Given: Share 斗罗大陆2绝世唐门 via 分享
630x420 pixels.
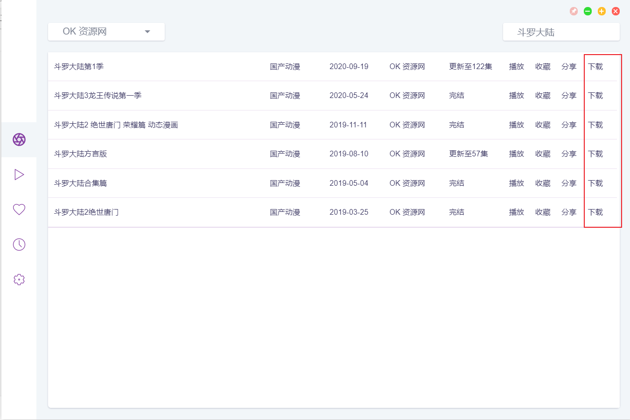Looking at the screenshot, I should 569,212.
